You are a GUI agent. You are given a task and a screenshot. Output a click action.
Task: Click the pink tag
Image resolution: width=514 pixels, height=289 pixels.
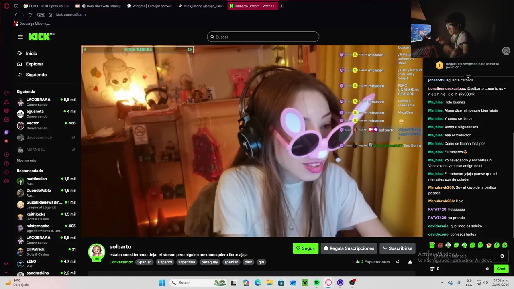(249, 262)
